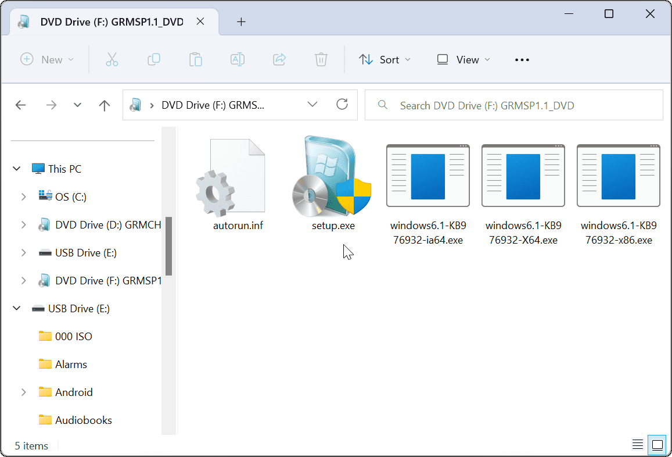Screen dimensions: 672x457
Task: Click the Copy icon in the command bar
Action: (x=153, y=59)
